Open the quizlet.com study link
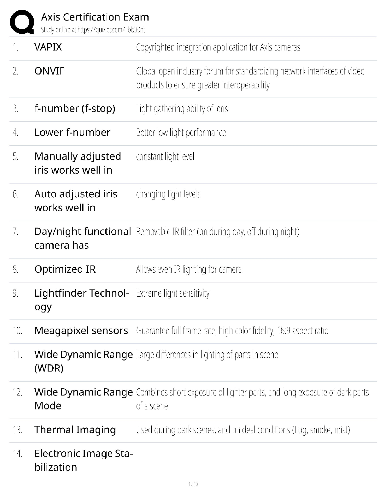 pyautogui.click(x=93, y=30)
